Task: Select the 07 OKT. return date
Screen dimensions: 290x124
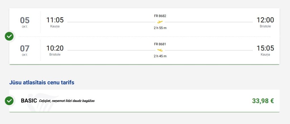Action: [25, 50]
